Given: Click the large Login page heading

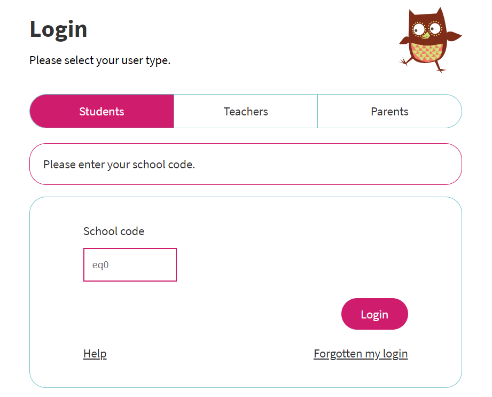Looking at the screenshot, I should point(58,29).
